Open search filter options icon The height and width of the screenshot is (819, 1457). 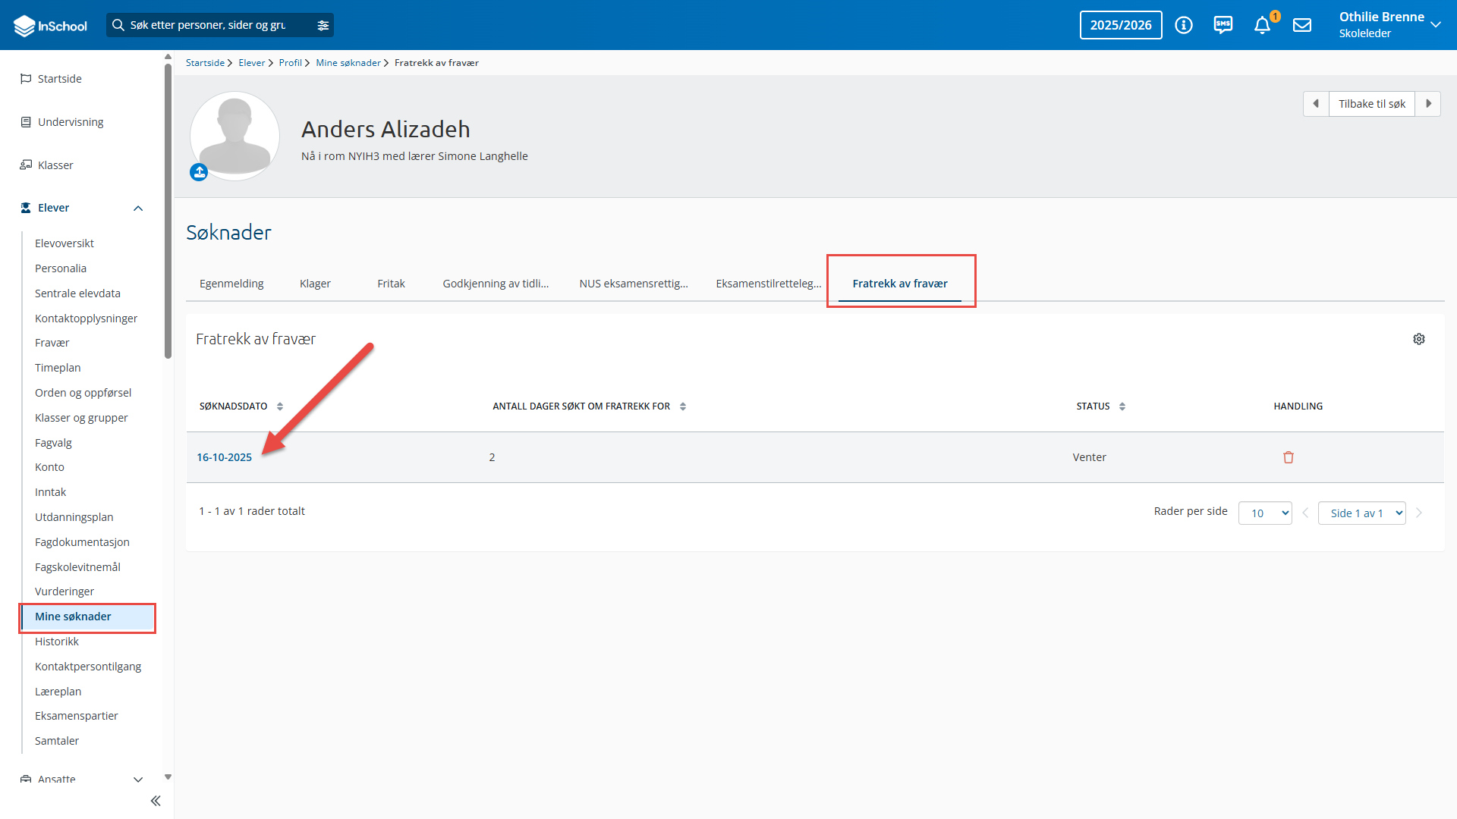(x=323, y=25)
